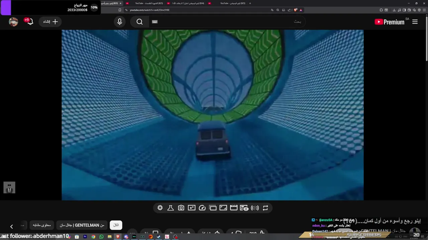428x240 pixels.
Task: Select the 'محتوى مشابه' filter chip
Action: tap(42, 225)
